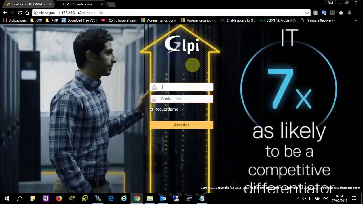Open the browser home page
This screenshot has width=363, height=204.
pos(27,13)
